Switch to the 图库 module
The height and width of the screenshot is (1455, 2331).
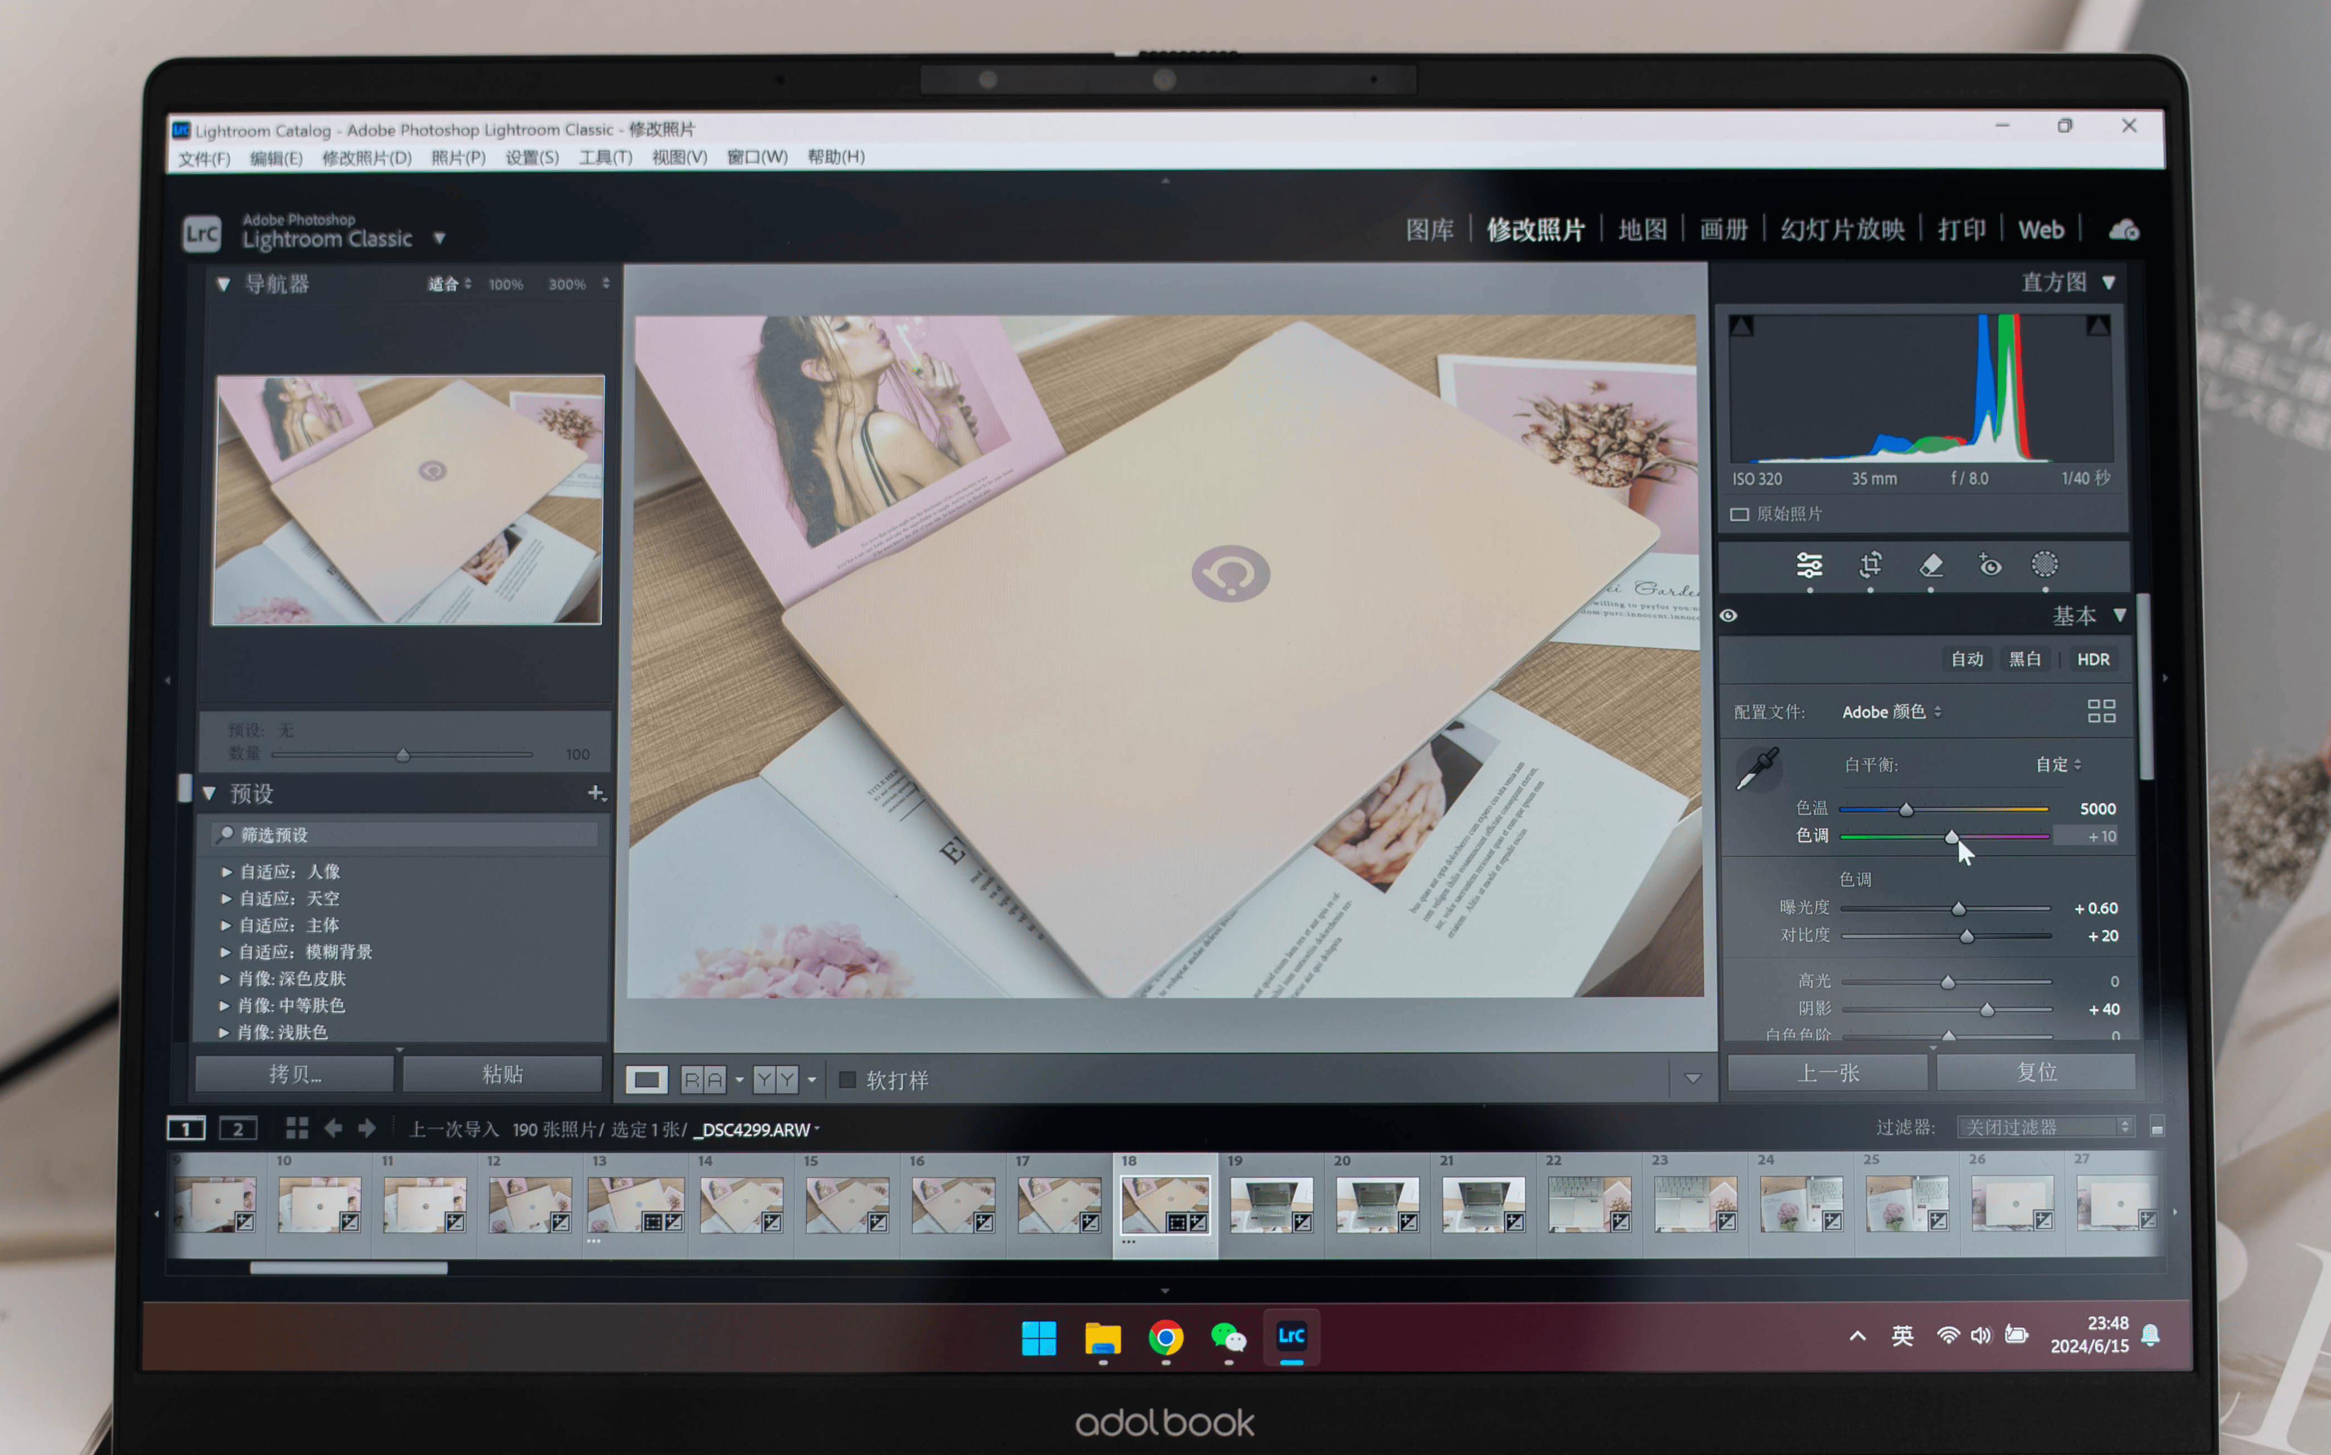pos(1430,230)
